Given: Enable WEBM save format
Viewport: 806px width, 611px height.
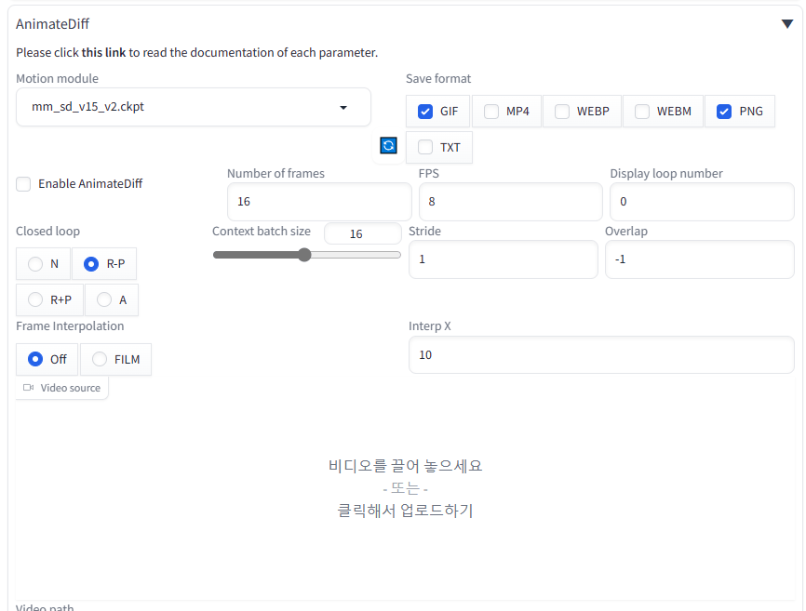Looking at the screenshot, I should (642, 112).
